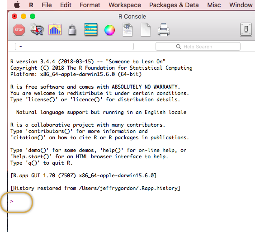
Task: Click the "Type 'q()' to quit R." line
Action: 42,163
